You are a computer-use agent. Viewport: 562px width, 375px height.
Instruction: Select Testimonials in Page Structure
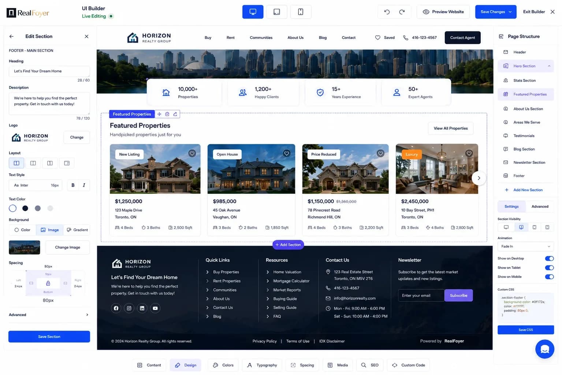pos(524,136)
